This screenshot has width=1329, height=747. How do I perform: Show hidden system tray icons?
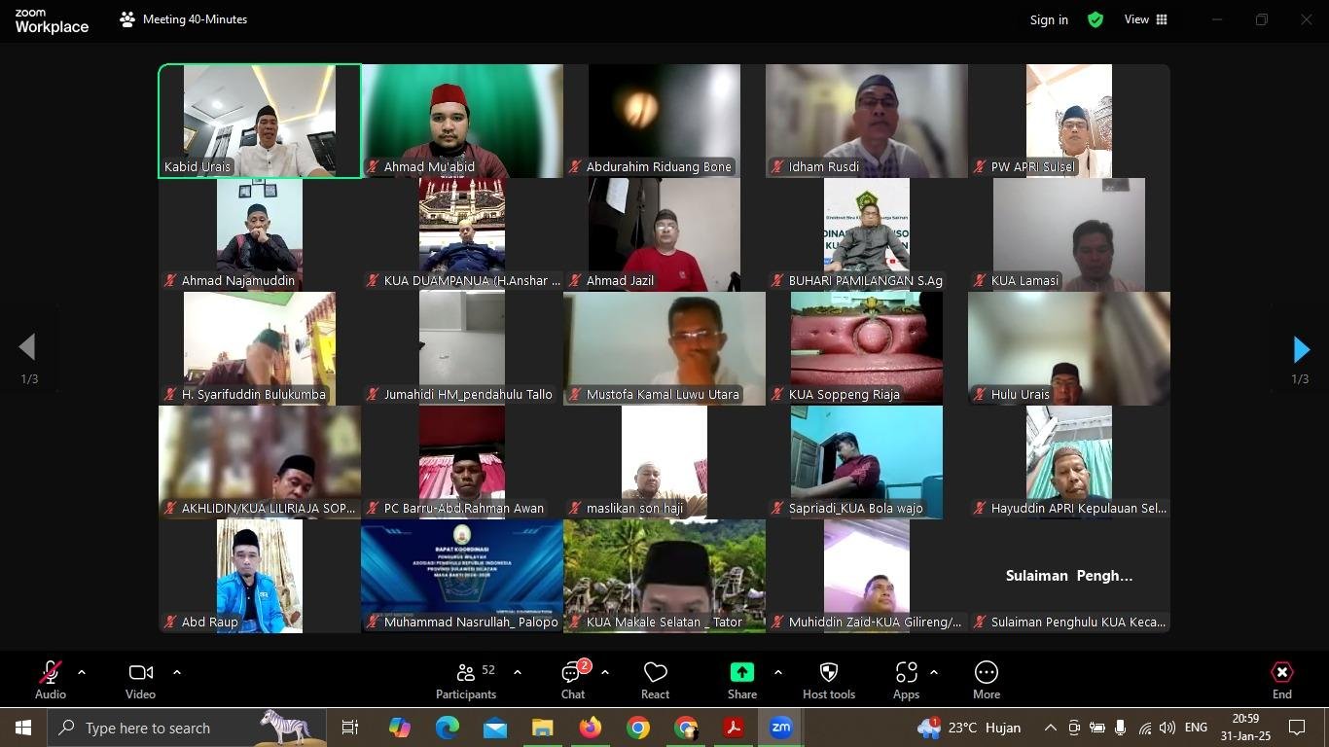tap(1051, 728)
